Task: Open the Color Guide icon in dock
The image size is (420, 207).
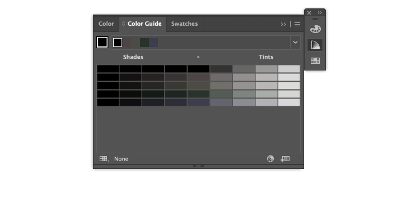Action: (315, 45)
